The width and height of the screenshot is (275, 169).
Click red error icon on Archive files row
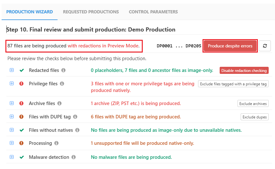(21, 103)
